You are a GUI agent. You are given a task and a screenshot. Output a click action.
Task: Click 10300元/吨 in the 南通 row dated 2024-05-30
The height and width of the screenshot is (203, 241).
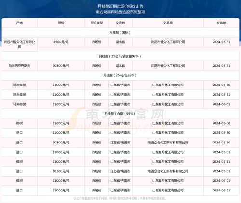[61, 143]
